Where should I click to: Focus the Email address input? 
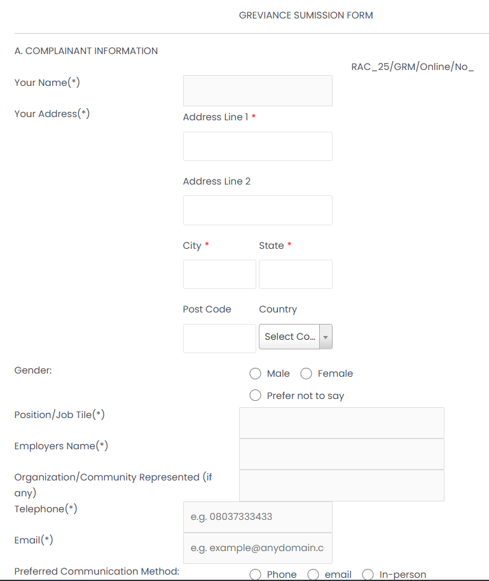258,548
